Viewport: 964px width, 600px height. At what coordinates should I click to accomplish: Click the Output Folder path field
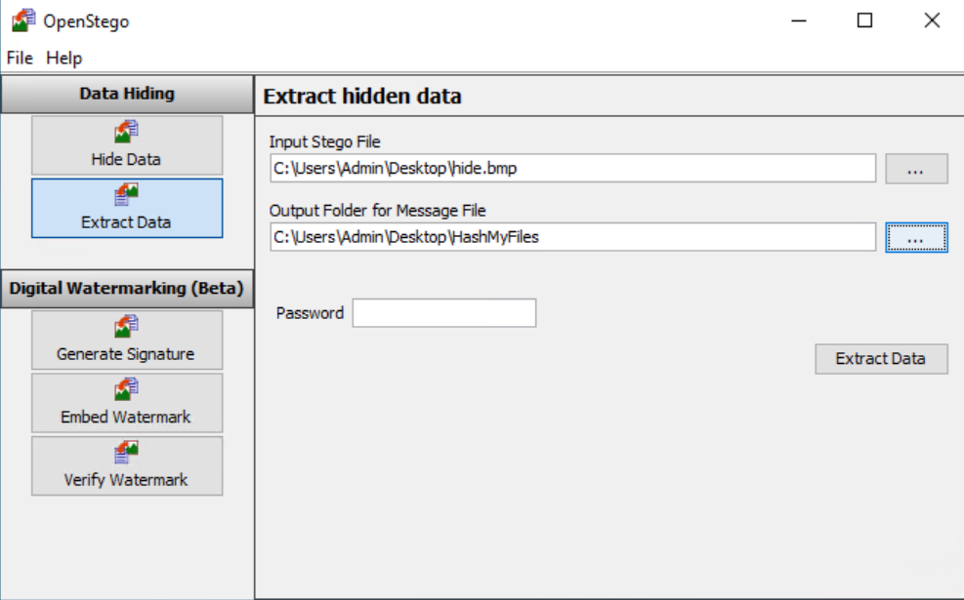[572, 236]
